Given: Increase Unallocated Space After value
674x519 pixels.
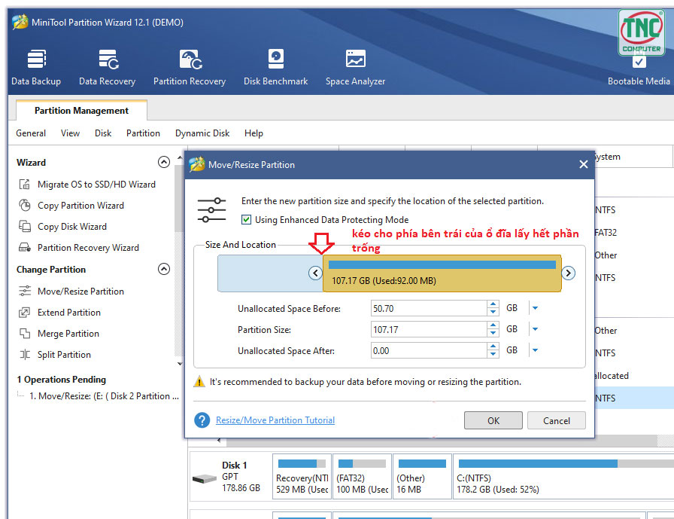Looking at the screenshot, I should pyautogui.click(x=493, y=347).
